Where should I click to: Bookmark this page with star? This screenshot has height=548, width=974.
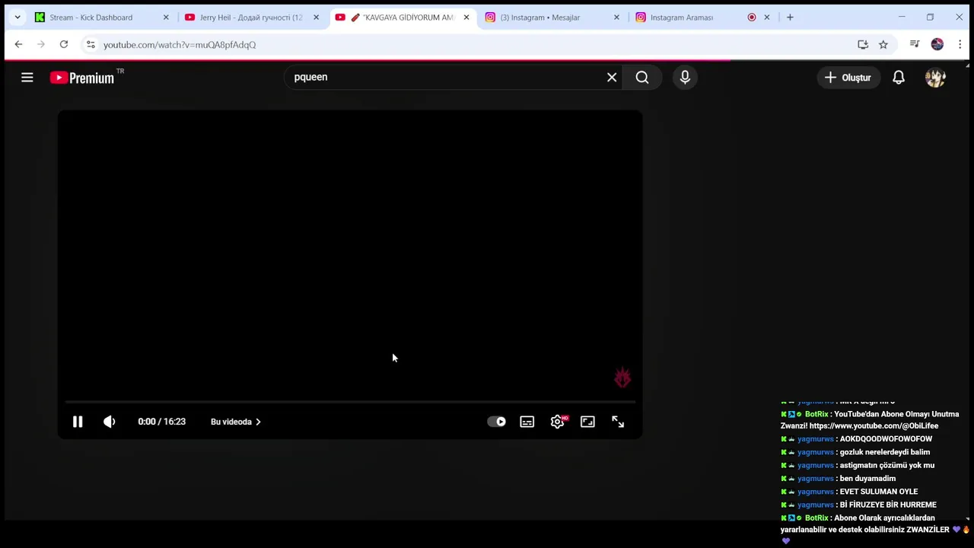pyautogui.click(x=883, y=45)
